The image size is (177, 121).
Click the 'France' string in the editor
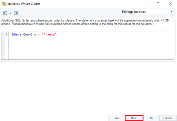pos(49,34)
